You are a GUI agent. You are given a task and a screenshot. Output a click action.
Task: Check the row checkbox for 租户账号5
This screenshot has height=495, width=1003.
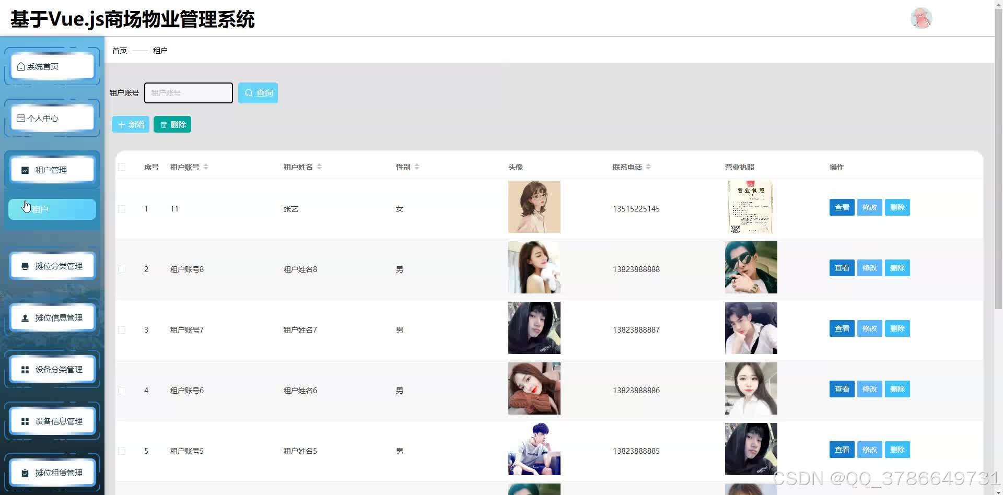(122, 451)
